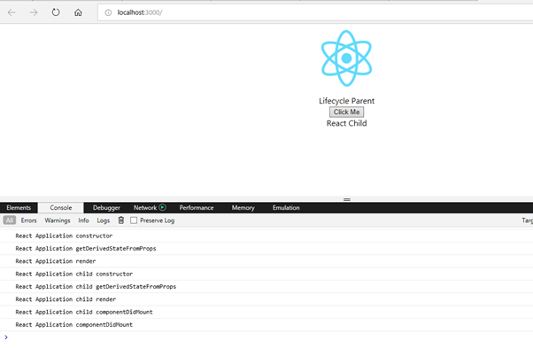Switch to the Elements tab

(x=19, y=207)
